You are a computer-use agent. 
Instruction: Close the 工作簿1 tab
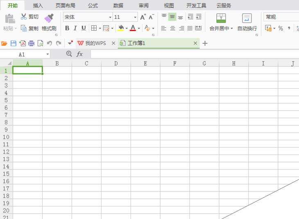pyautogui.click(x=195, y=43)
